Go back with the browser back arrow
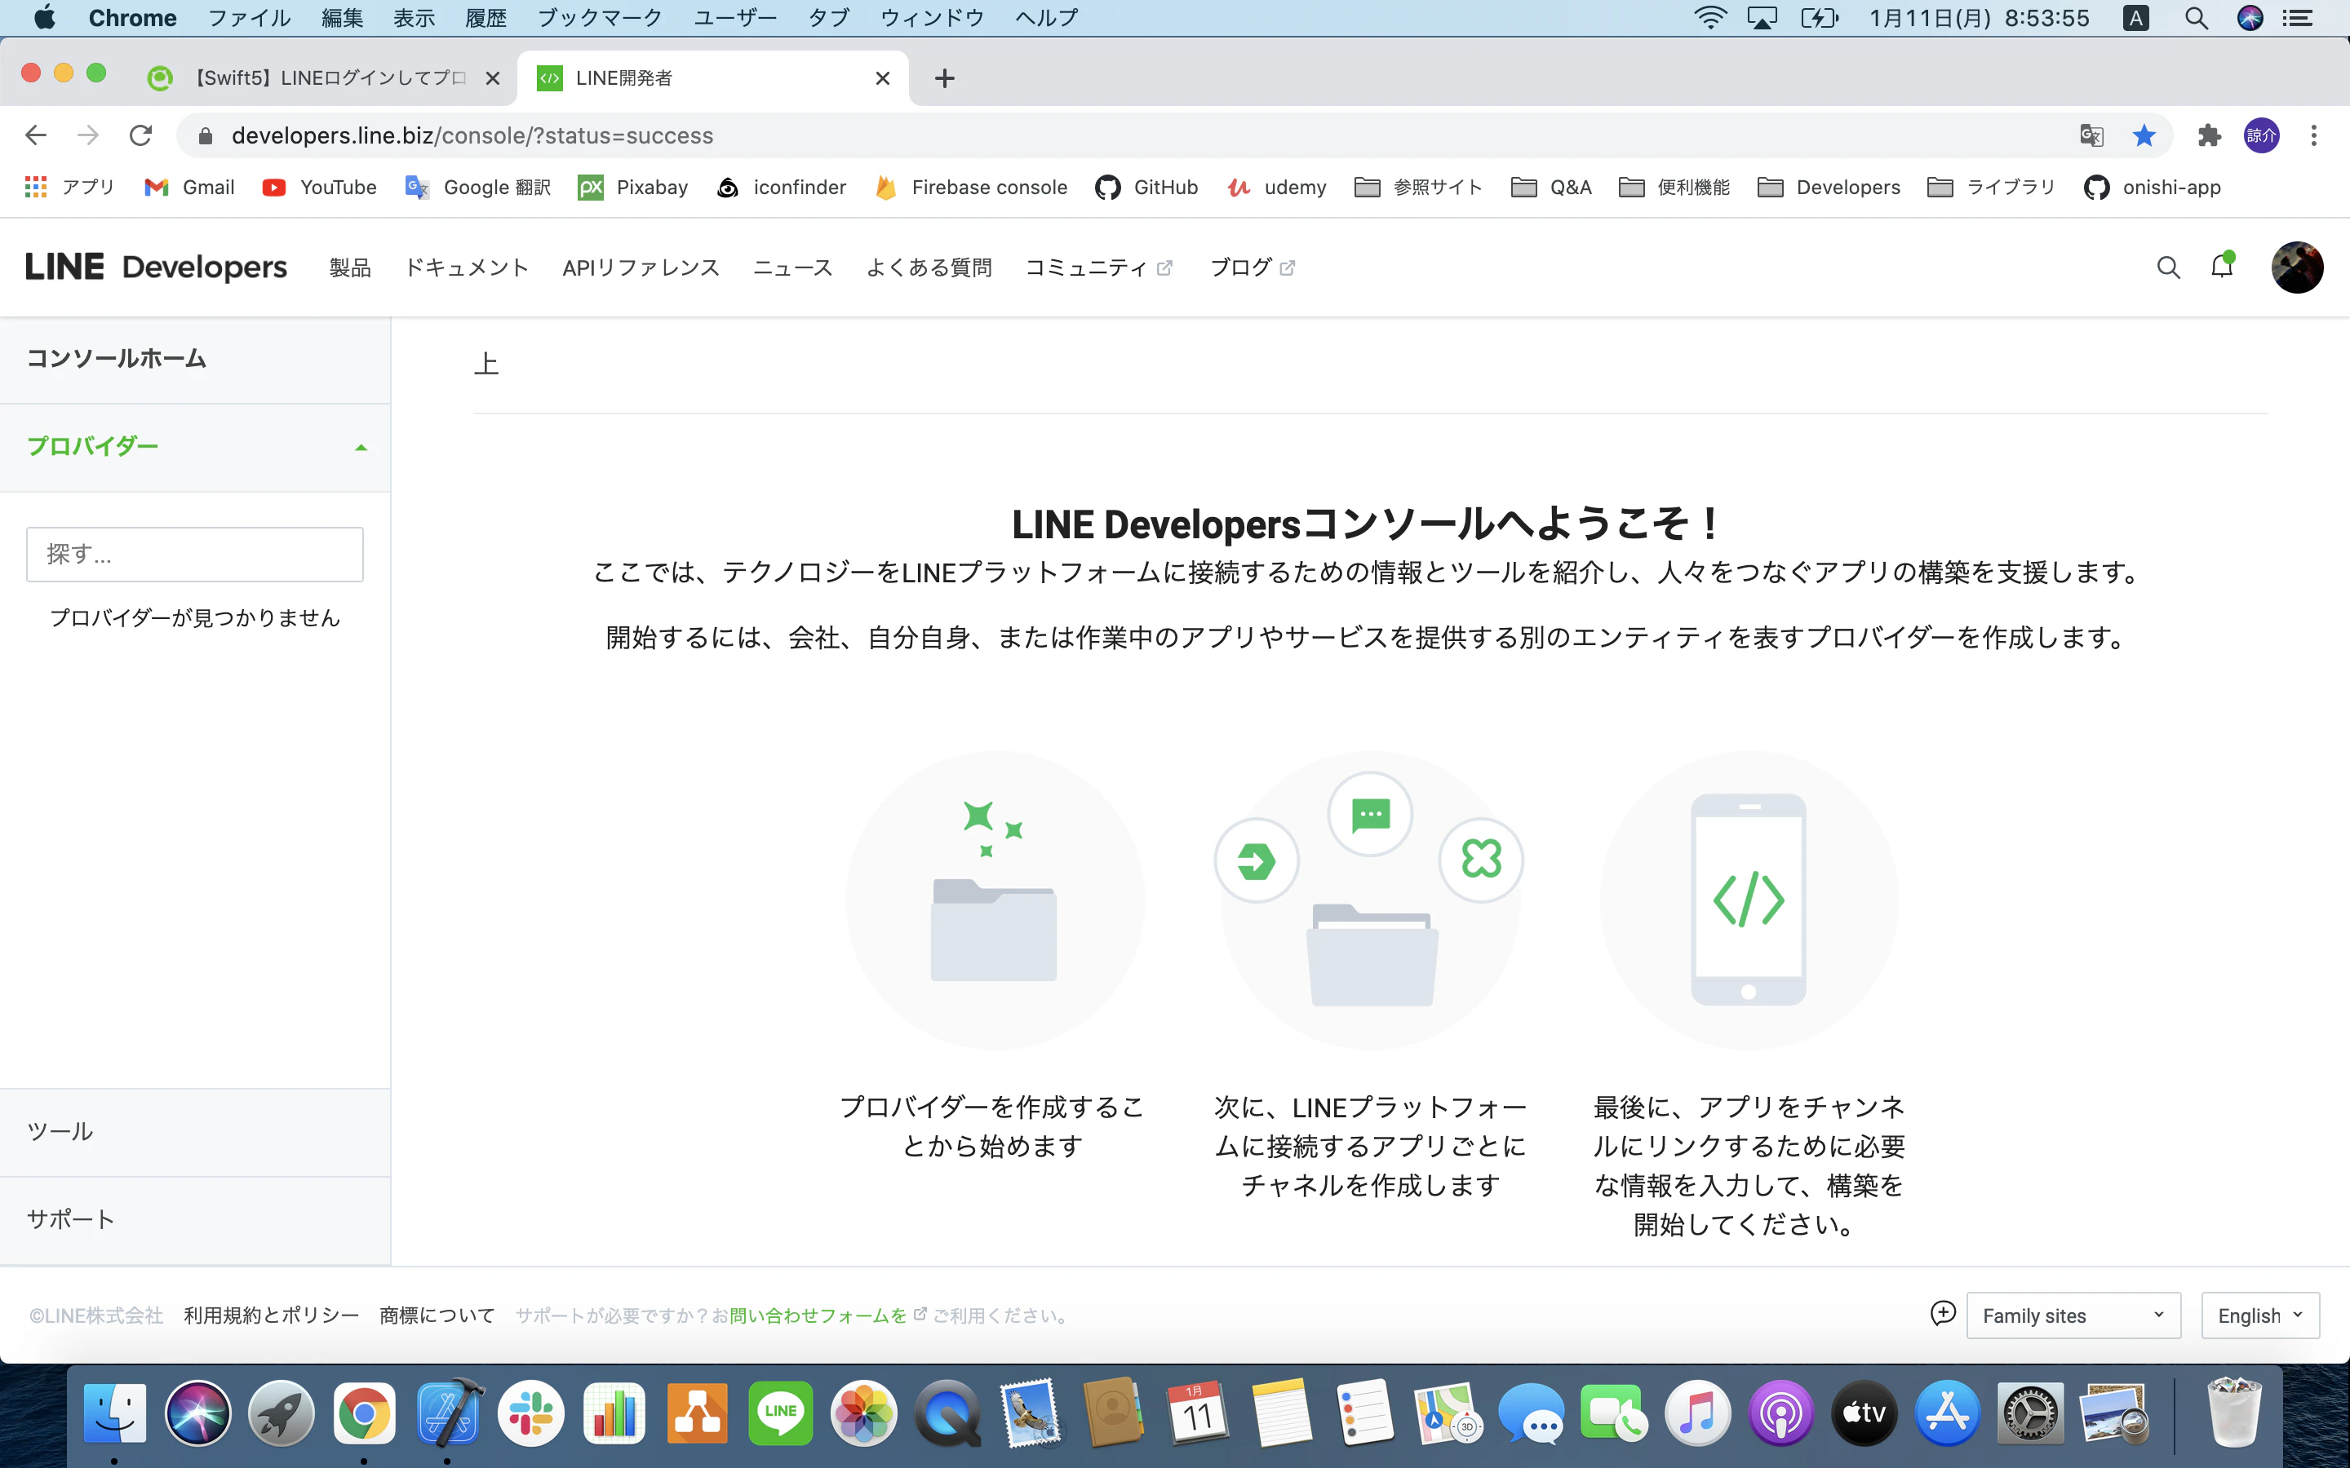Image resolution: width=2350 pixels, height=1468 pixels. click(x=36, y=135)
